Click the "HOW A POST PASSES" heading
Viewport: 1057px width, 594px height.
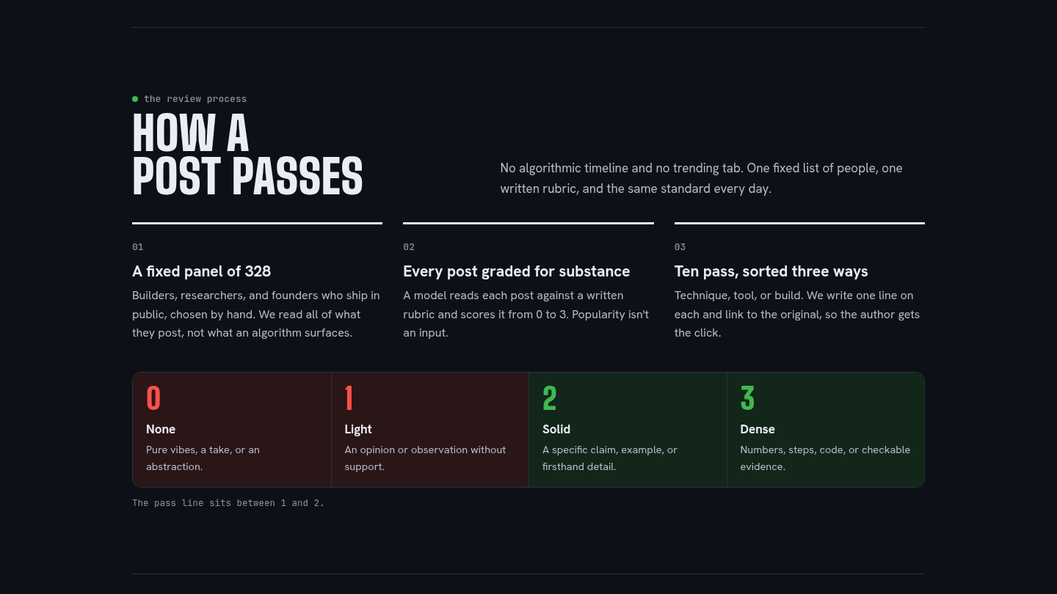coord(247,155)
